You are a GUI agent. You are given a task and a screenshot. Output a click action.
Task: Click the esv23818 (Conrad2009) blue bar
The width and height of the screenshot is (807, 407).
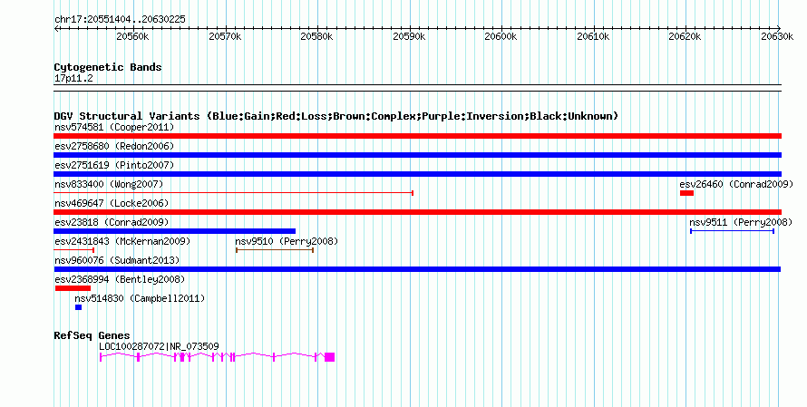(x=175, y=231)
